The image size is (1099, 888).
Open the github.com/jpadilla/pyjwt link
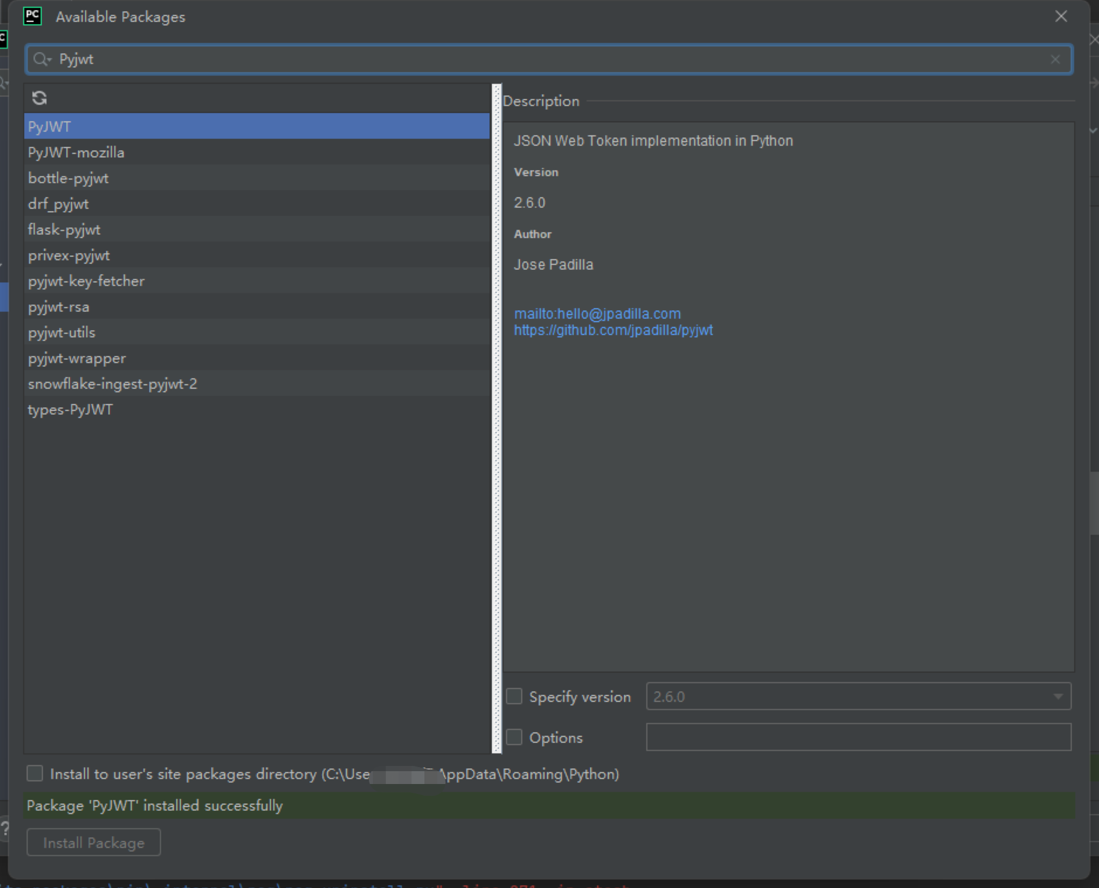tap(613, 330)
